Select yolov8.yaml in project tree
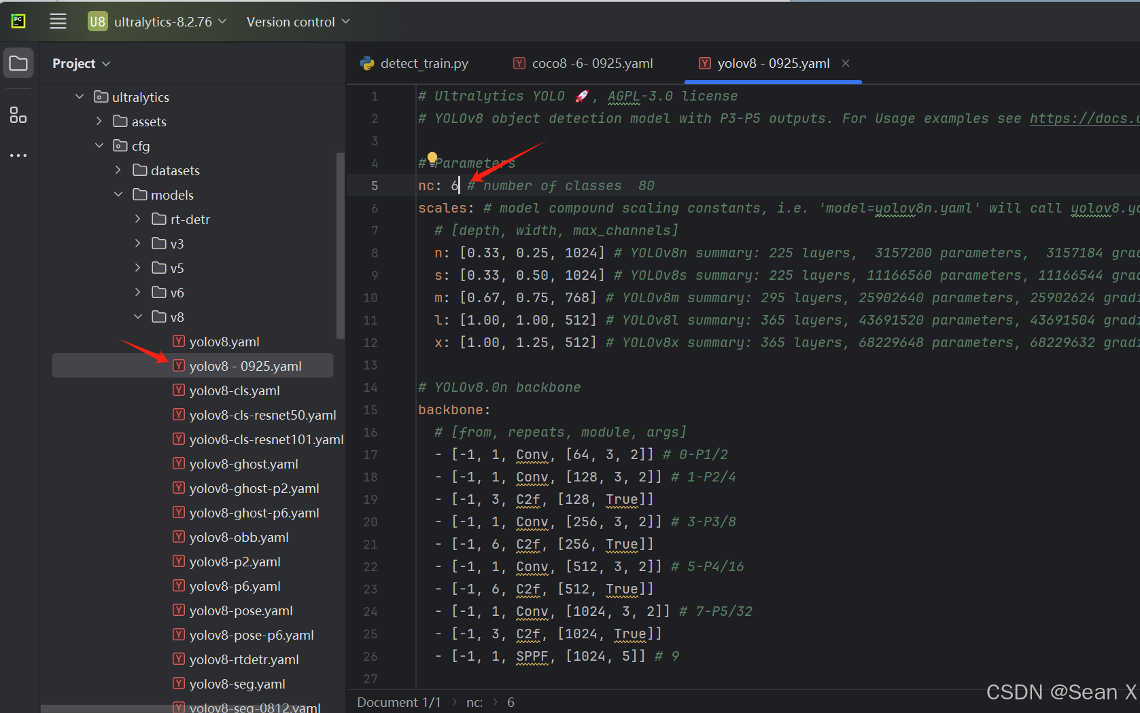Image resolution: width=1140 pixels, height=713 pixels. (x=224, y=342)
